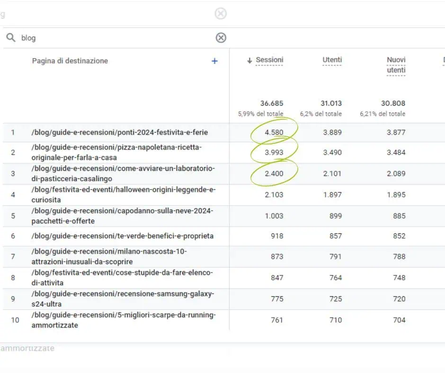This screenshot has width=445, height=373.
Task: Focus the search field containing 'blog'
Action: pyautogui.click(x=116, y=38)
